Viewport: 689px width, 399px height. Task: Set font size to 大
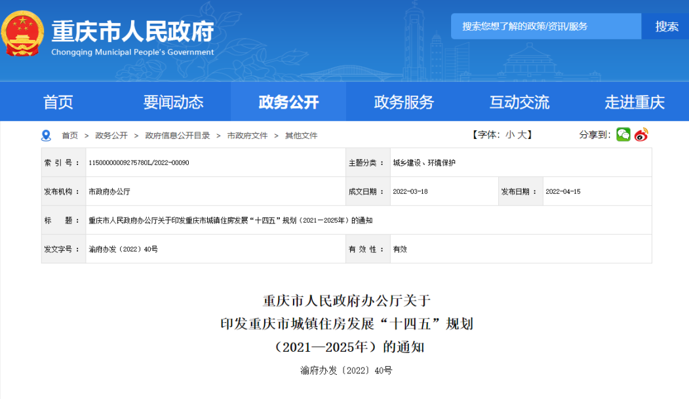522,135
